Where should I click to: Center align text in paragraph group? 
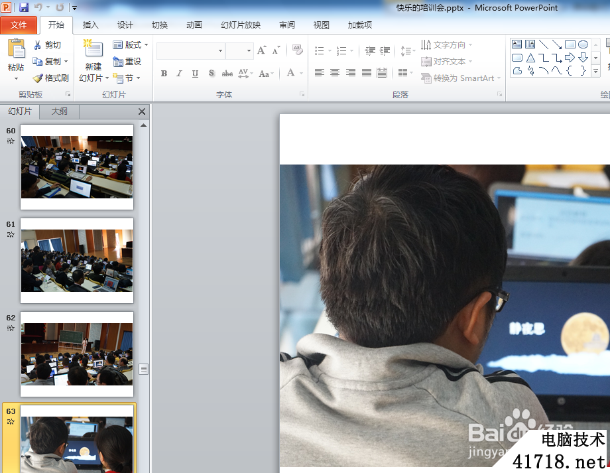335,73
